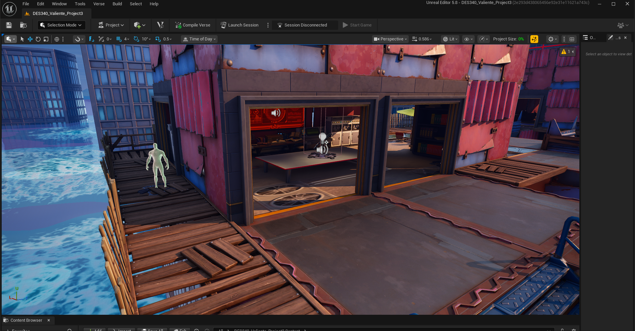Open the Help menu

pos(154,4)
